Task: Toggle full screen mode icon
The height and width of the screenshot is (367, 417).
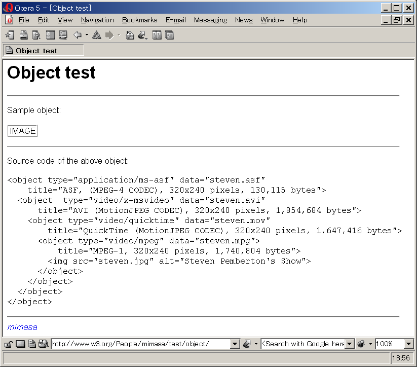Action: coord(63,35)
